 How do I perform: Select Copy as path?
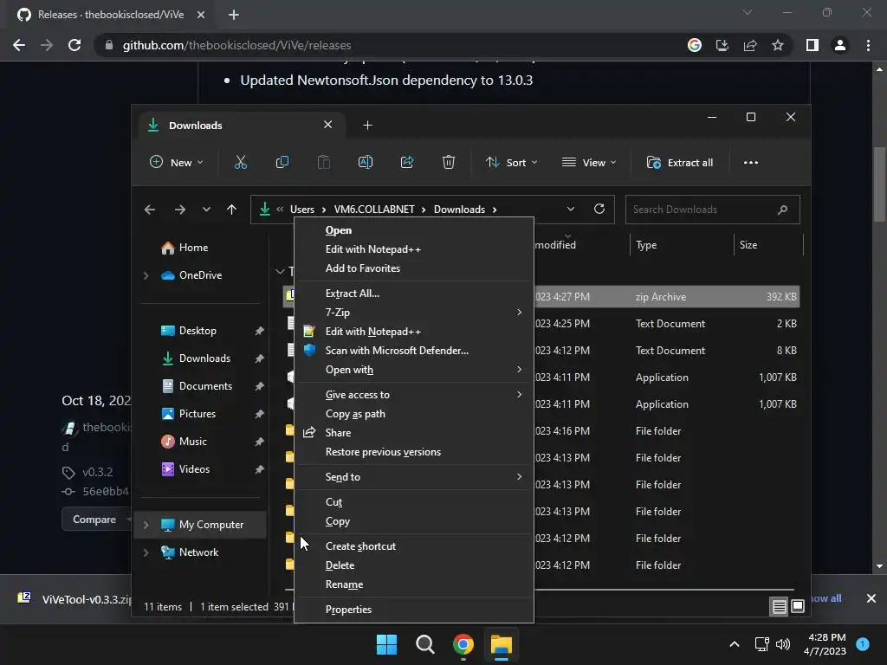pyautogui.click(x=414, y=414)
